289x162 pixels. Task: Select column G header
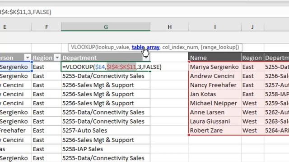(x=106, y=27)
